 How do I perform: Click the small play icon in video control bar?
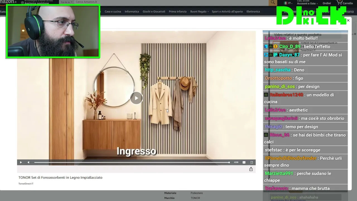(21, 162)
